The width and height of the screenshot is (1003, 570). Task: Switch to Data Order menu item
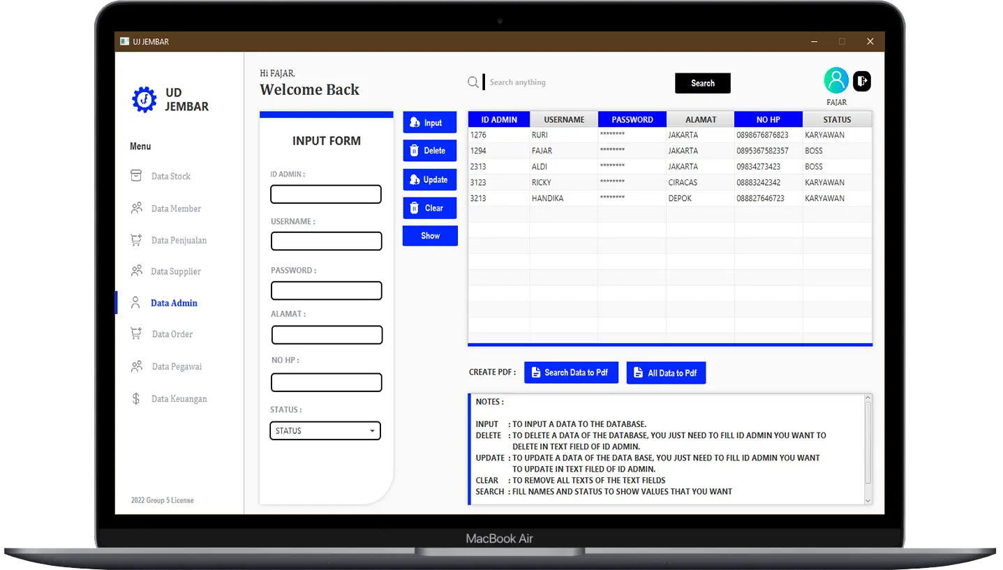(172, 334)
